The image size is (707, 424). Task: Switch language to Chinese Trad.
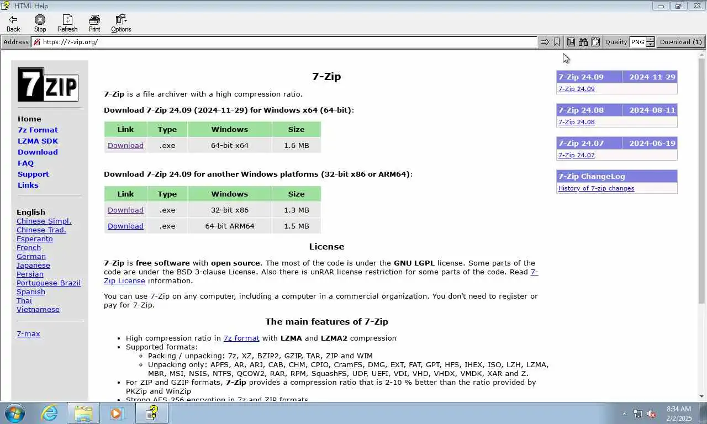click(x=41, y=230)
